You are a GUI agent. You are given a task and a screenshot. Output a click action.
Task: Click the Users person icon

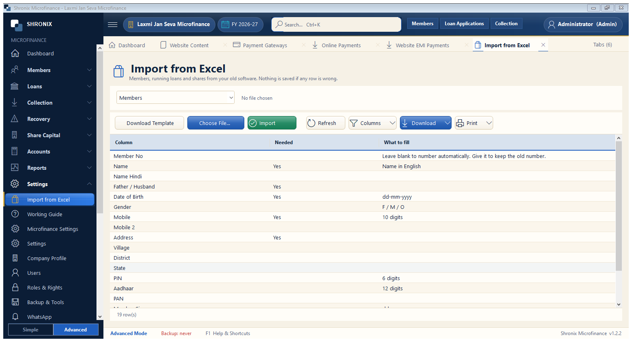[x=15, y=273]
